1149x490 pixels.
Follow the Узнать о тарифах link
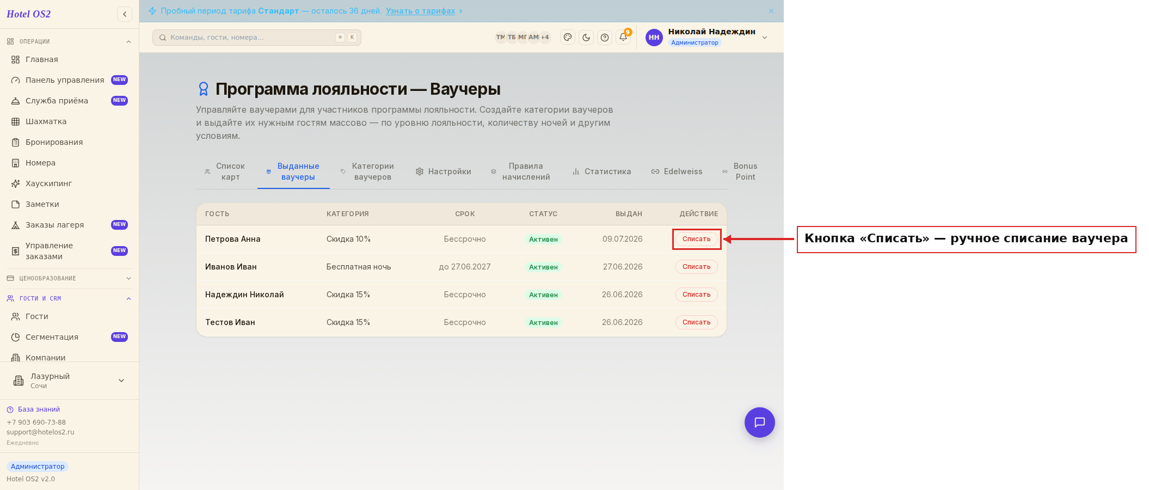420,11
